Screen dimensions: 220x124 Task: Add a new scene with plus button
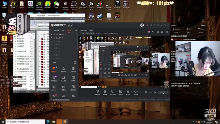[76, 30]
